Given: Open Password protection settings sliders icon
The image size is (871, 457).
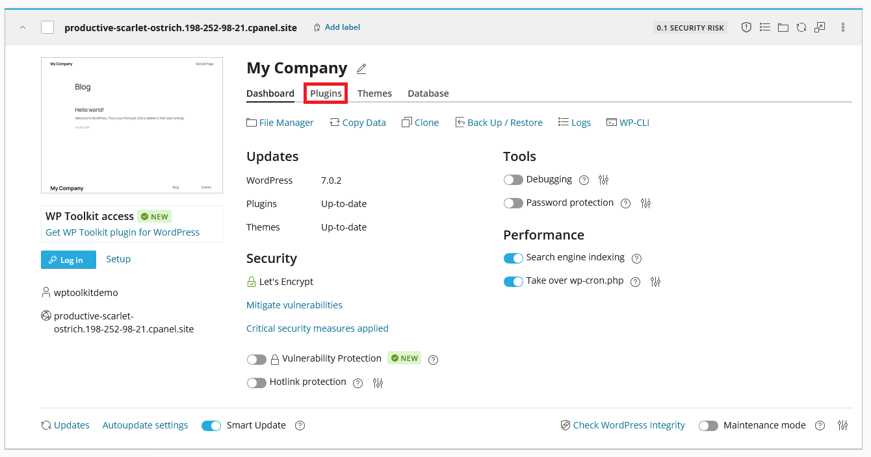Looking at the screenshot, I should point(645,203).
